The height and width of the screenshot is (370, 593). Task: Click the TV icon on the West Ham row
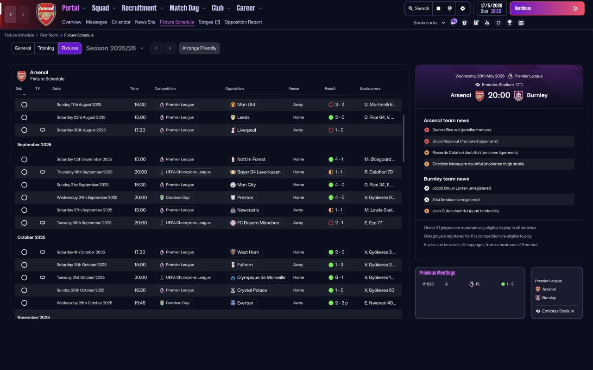[43, 253]
